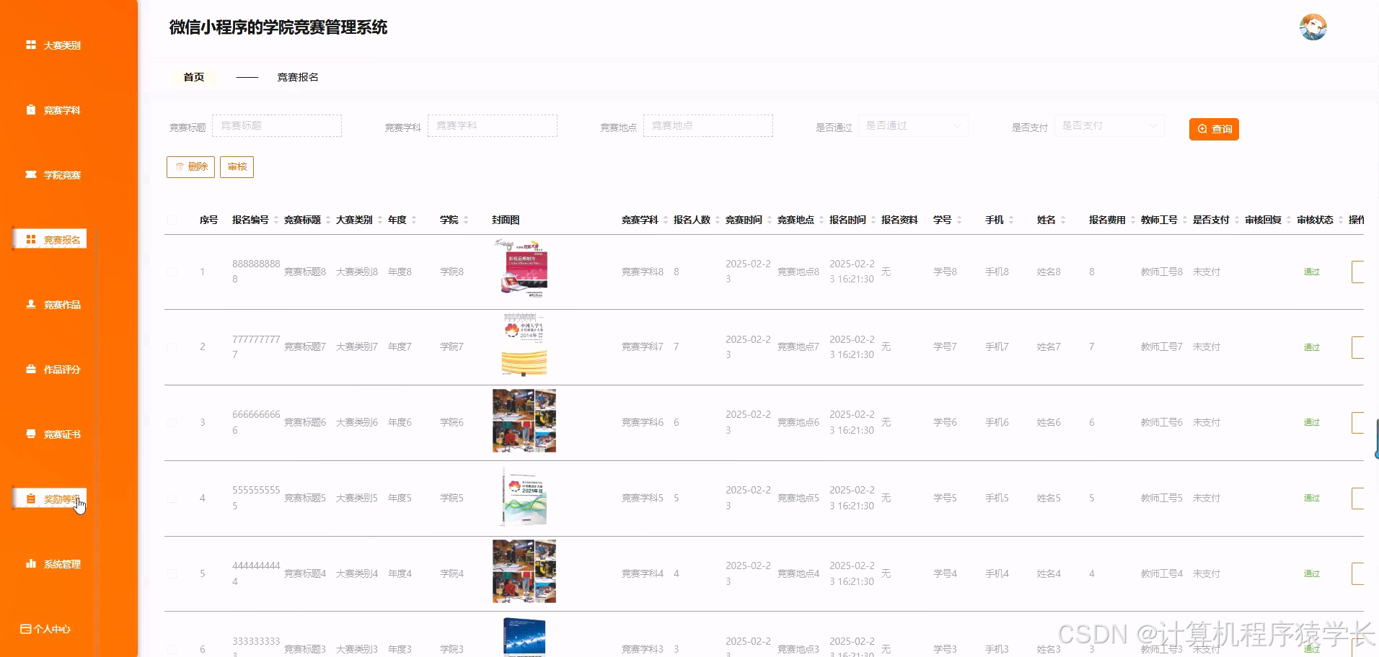Image resolution: width=1379 pixels, height=657 pixels.
Task: Focus the 竞赛标题 search input
Action: [x=277, y=126]
